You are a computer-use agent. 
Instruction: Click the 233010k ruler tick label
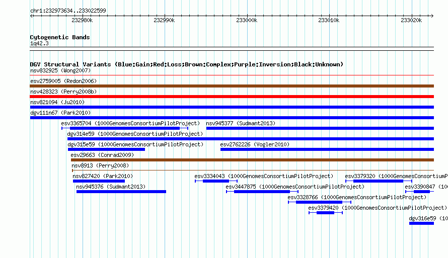329,20
